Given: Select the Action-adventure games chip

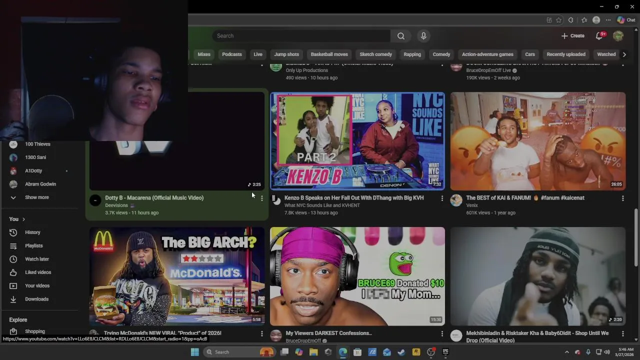Looking at the screenshot, I should (x=487, y=54).
